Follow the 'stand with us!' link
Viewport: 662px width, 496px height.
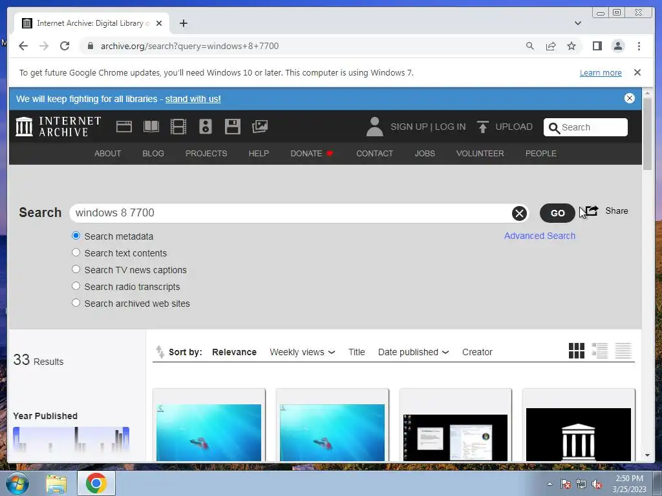point(193,99)
